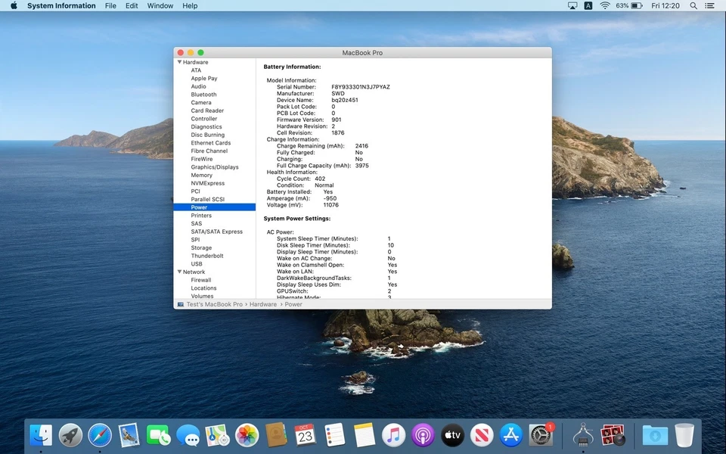Collapse the Network section triangle
Viewport: 726px width, 454px height.
[x=179, y=272]
